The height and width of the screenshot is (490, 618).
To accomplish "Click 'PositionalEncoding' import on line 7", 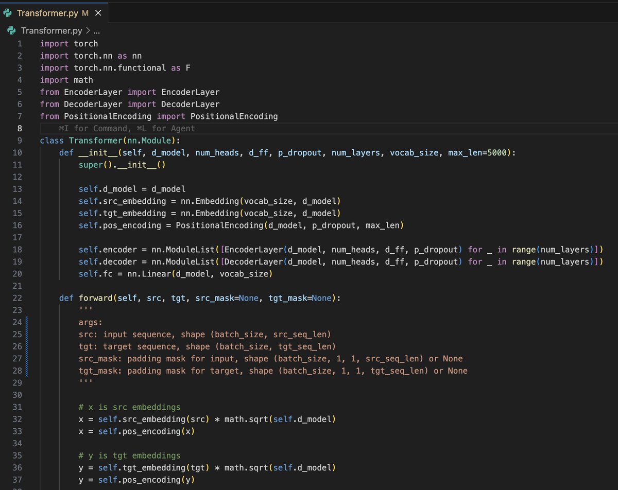I will (234, 116).
